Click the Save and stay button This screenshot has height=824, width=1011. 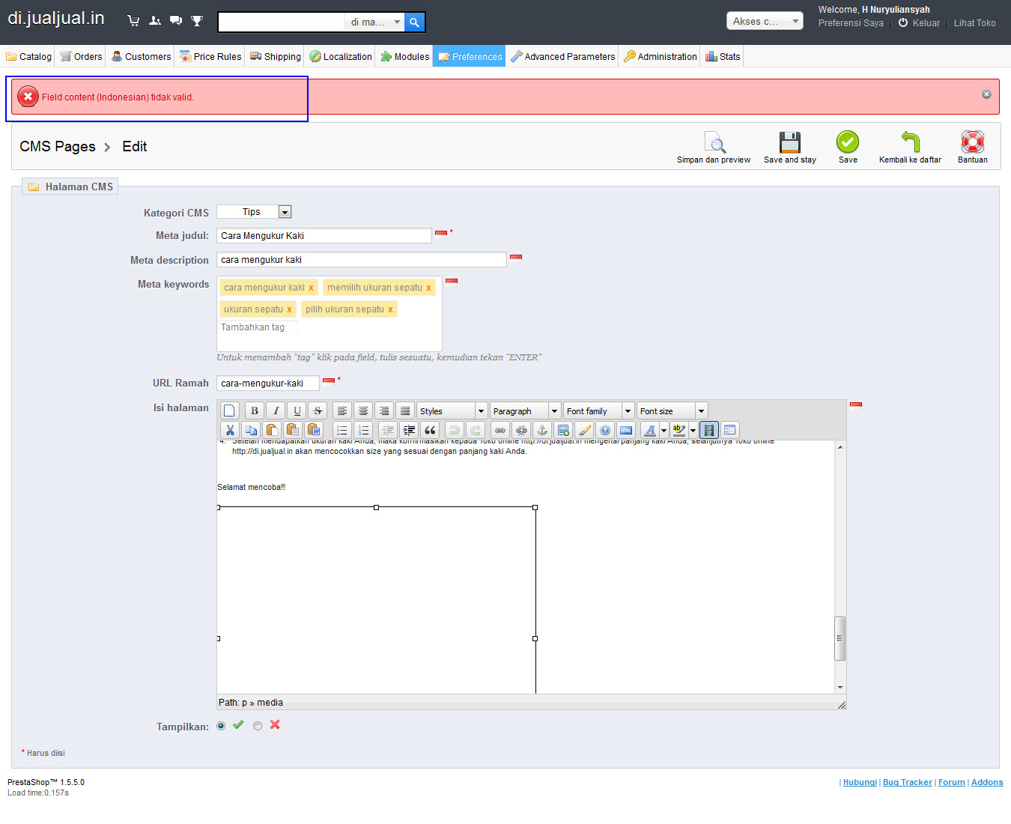pos(789,148)
